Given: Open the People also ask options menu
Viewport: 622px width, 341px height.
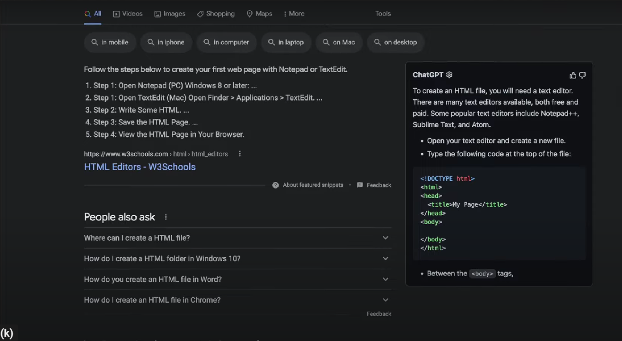Looking at the screenshot, I should coord(166,217).
